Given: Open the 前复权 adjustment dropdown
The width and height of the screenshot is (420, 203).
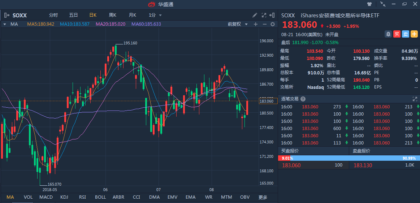Looking at the screenshot, I should click(238, 24).
